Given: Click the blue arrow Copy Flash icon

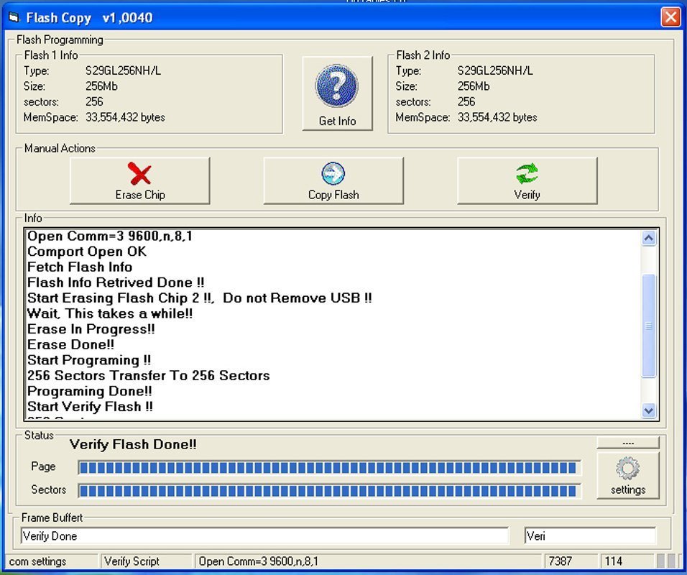Looking at the screenshot, I should click(x=333, y=174).
